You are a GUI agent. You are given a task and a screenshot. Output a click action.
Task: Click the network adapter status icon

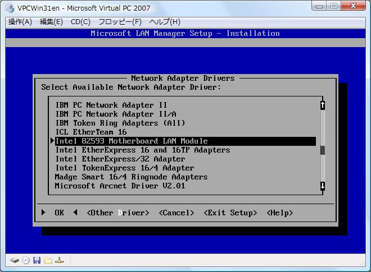(59, 260)
